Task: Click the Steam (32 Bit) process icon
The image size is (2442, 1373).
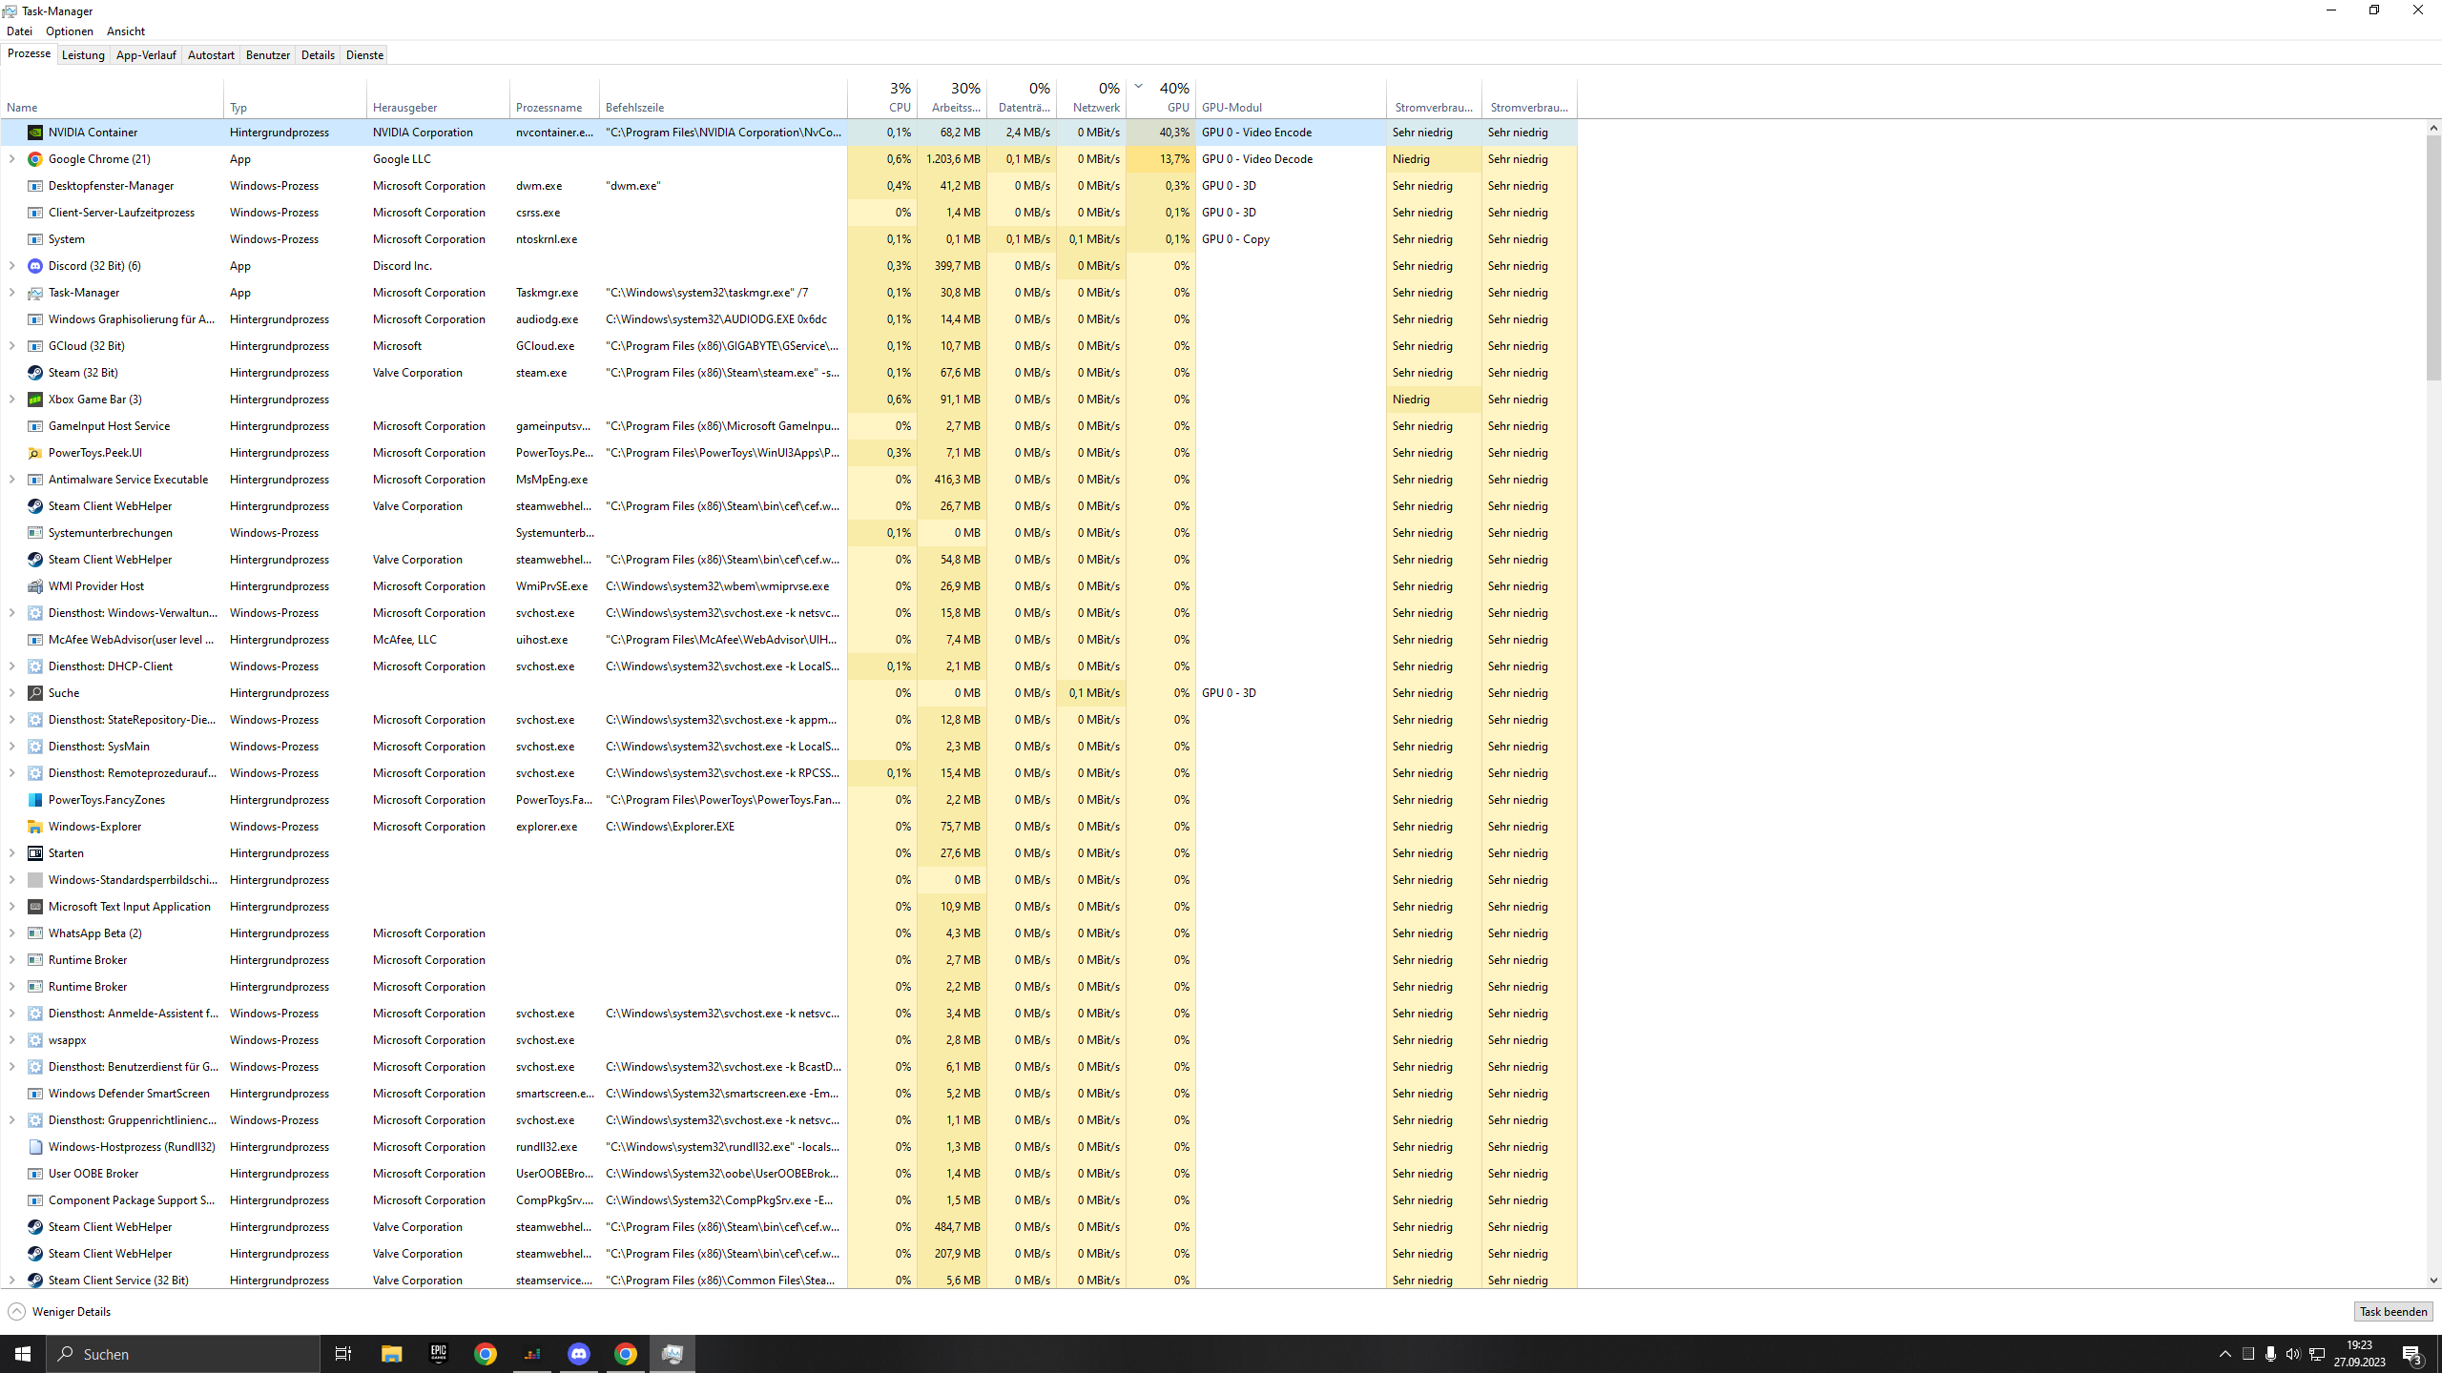Action: (x=34, y=373)
